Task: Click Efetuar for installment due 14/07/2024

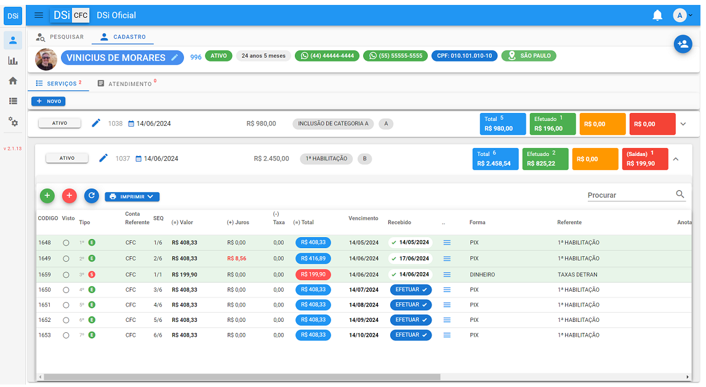Action: tap(411, 289)
